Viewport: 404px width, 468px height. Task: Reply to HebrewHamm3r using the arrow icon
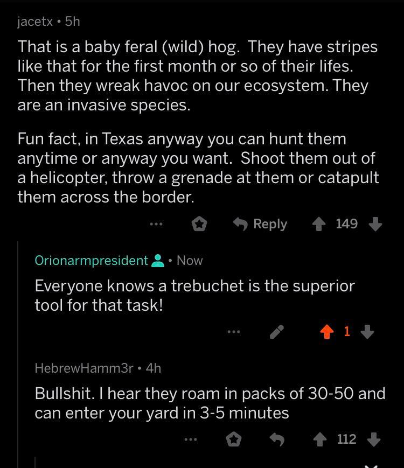(276, 440)
